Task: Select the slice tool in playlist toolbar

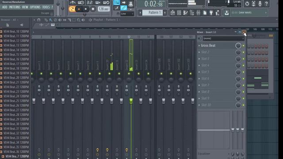Action: [69, 20]
